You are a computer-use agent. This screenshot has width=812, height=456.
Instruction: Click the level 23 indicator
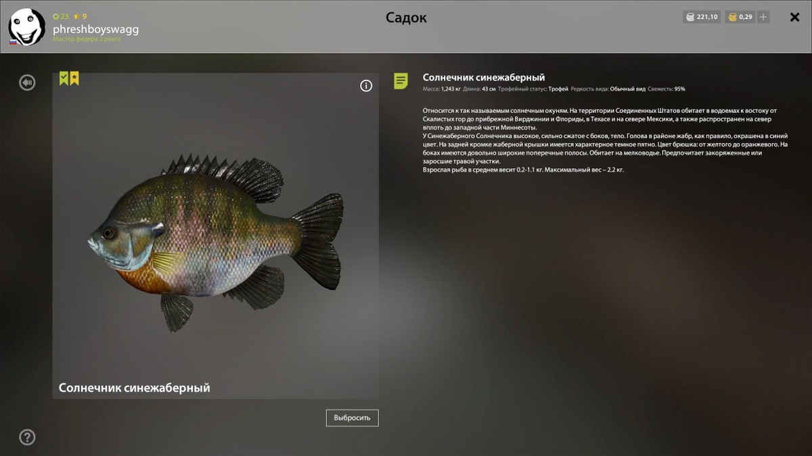tap(61, 16)
